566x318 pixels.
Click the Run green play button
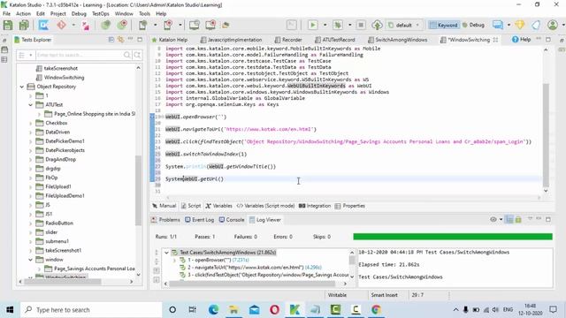coord(312,25)
